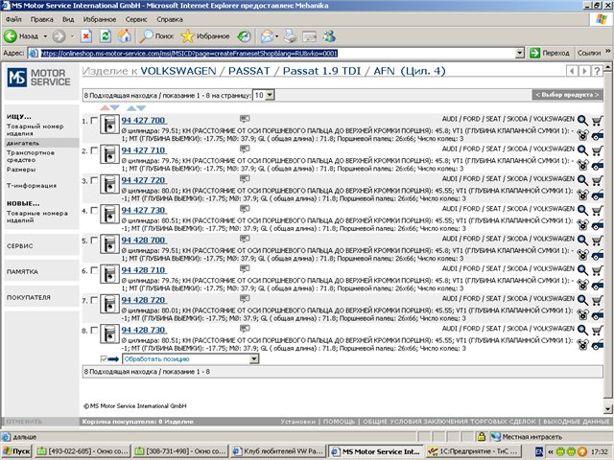Image resolution: width=614 pixels, height=460 pixels.
Task: Check the box for item 1 (94 427 700)
Action: (x=94, y=121)
